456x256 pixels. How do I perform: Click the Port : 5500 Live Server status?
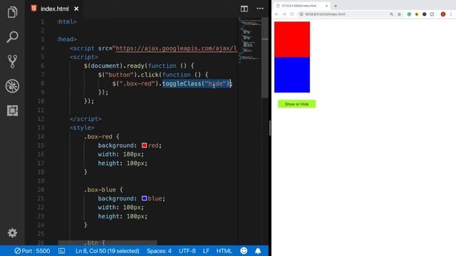click(x=32, y=251)
